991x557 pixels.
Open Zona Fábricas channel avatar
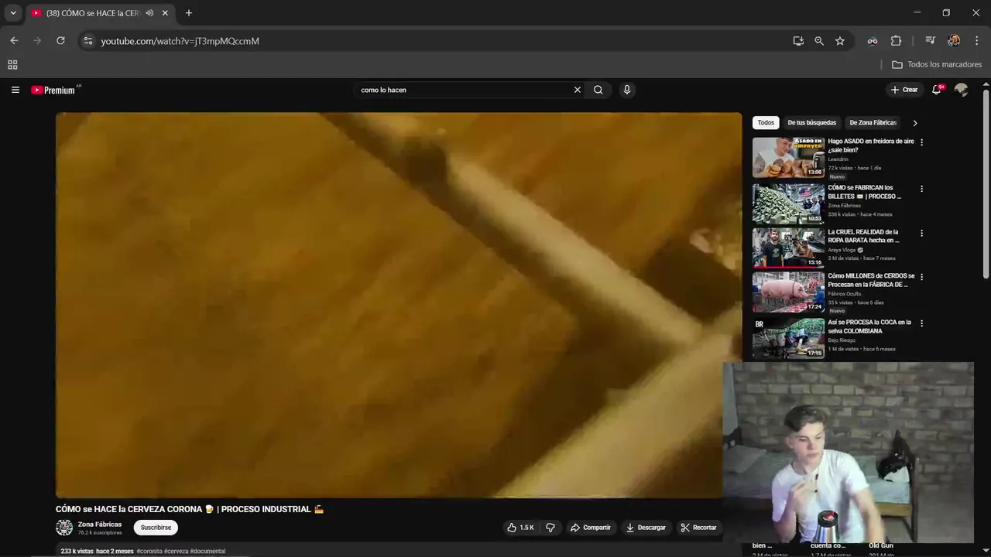click(64, 528)
